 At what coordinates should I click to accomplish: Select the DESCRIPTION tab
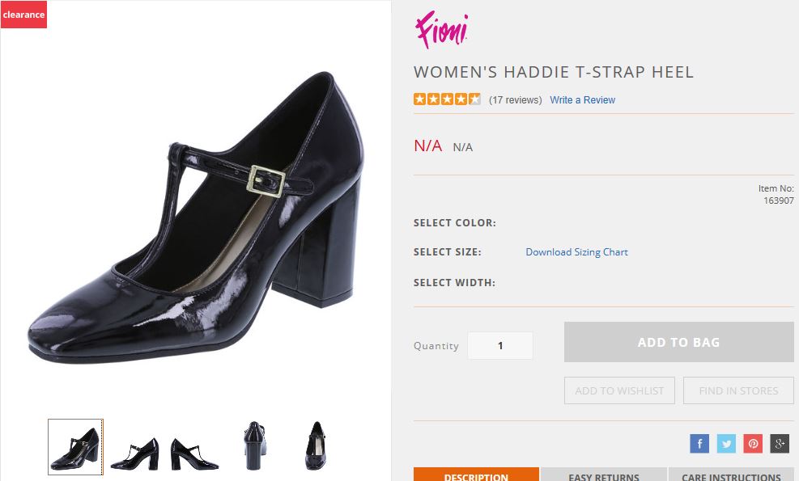coord(475,475)
